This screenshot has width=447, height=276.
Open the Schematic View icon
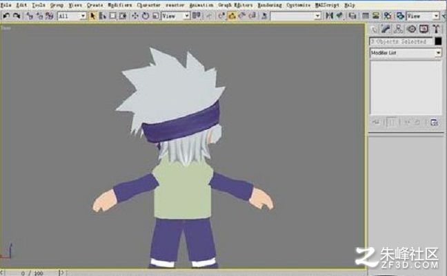pos(376,16)
